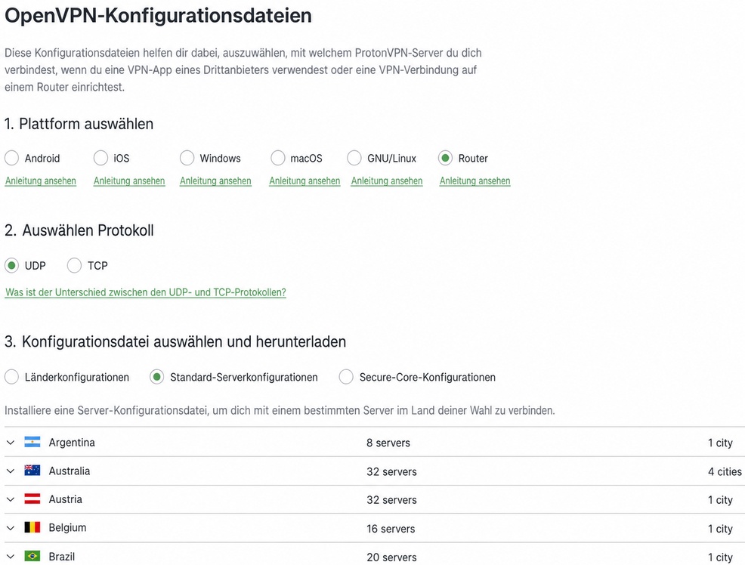Switch protocol to TCP

coord(74,265)
